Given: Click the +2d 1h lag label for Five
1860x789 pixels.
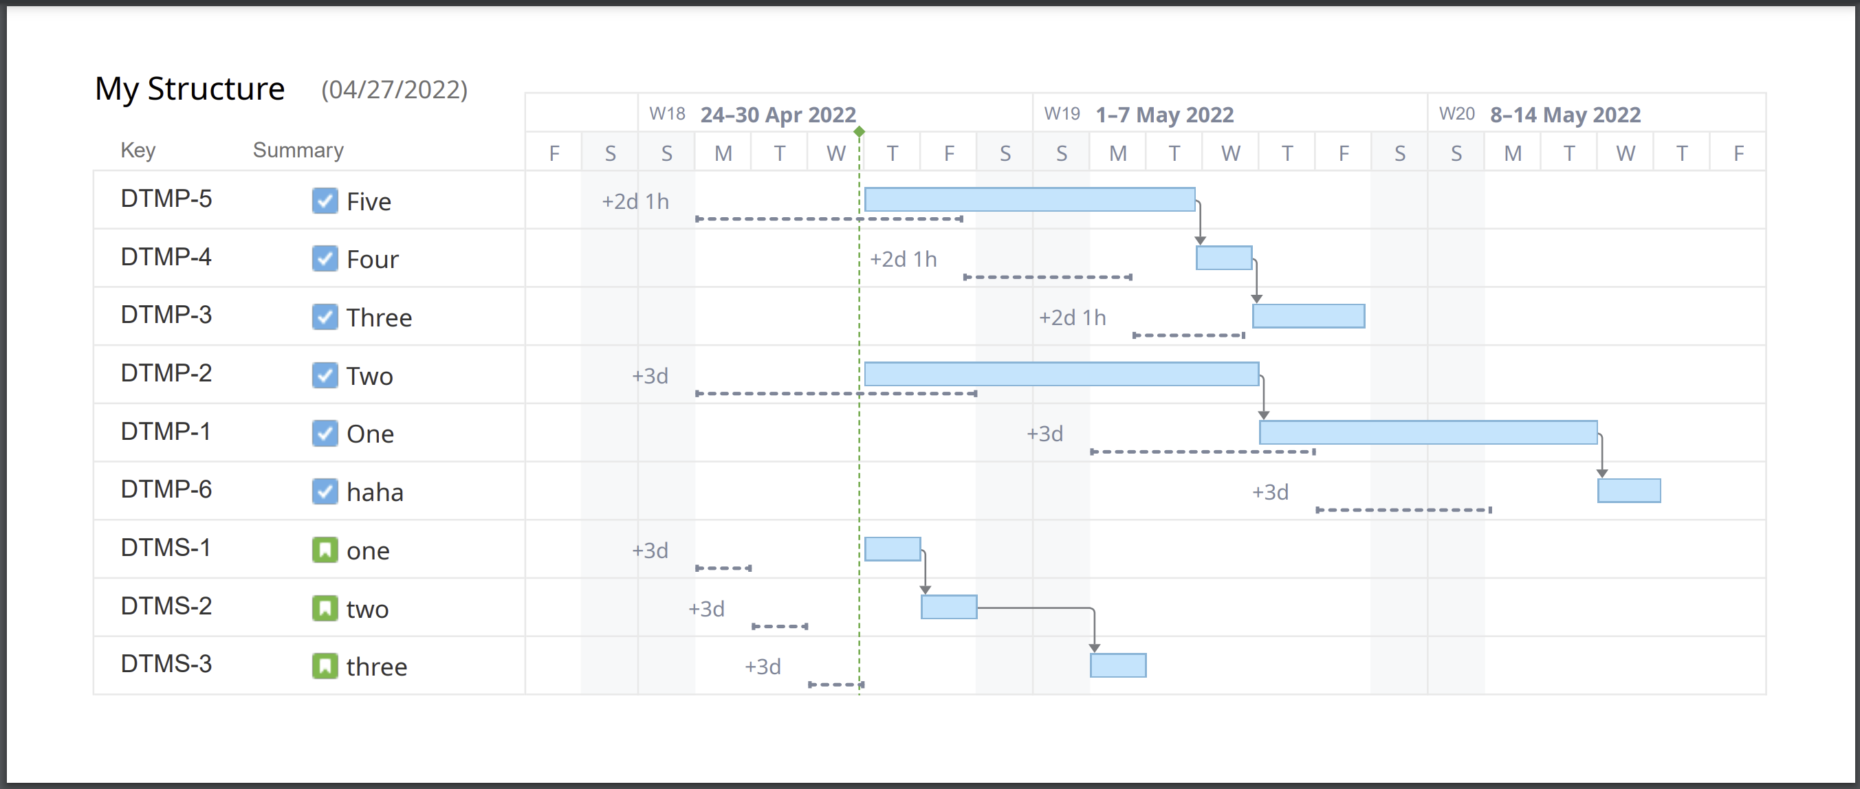Looking at the screenshot, I should [x=635, y=201].
